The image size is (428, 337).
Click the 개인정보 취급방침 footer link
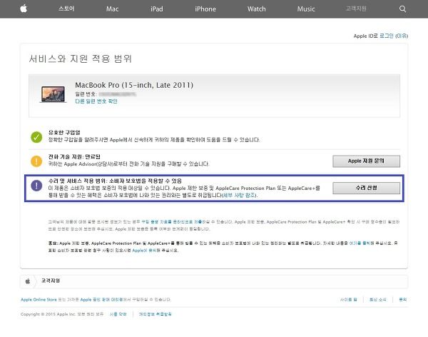pos(155,314)
